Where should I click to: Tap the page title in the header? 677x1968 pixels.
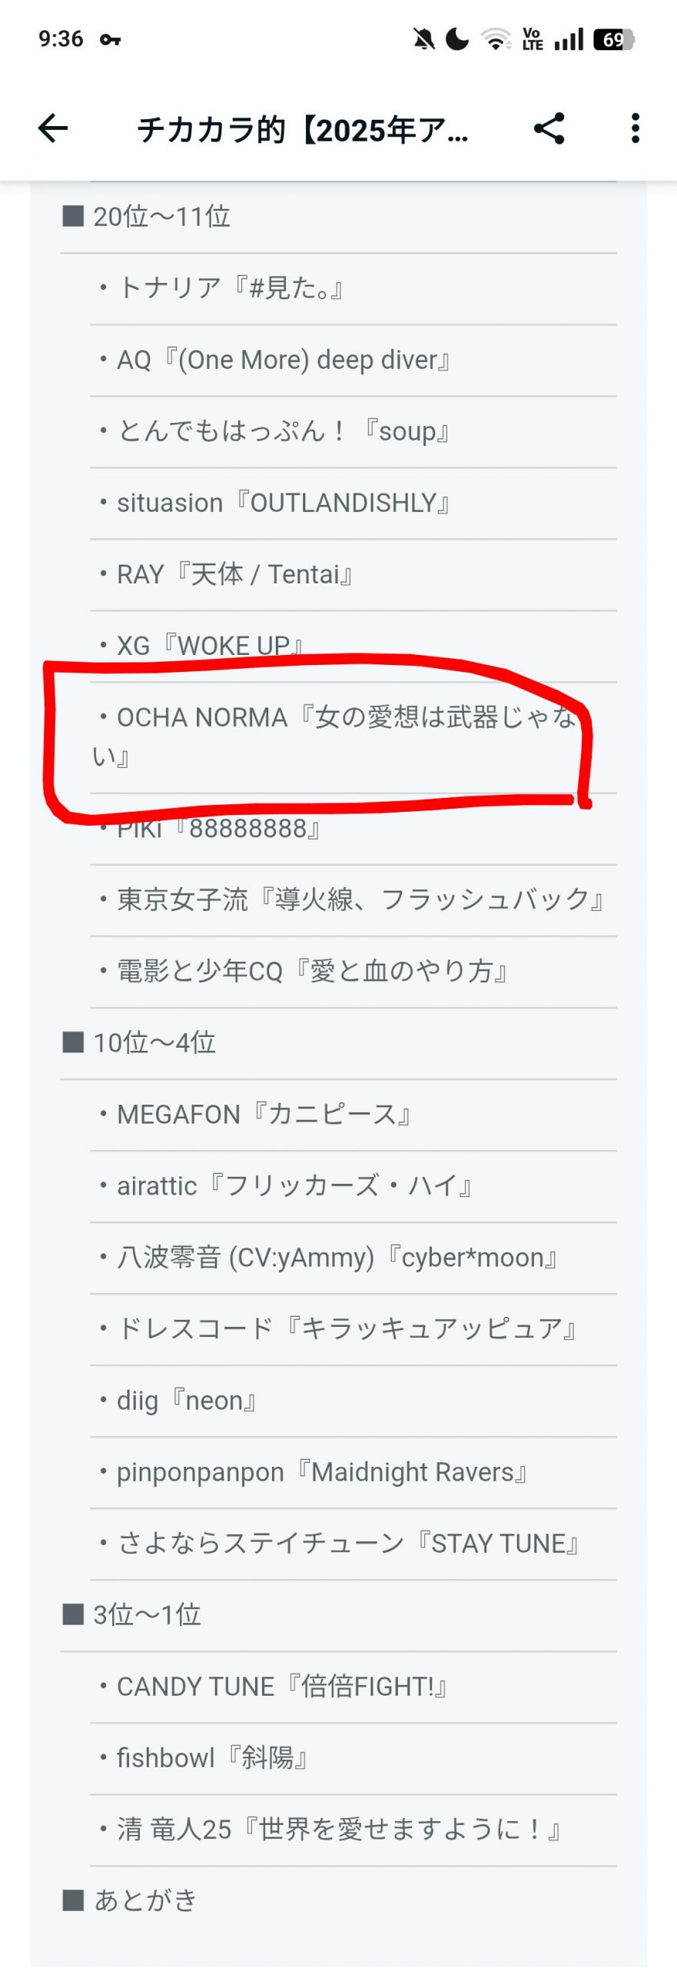pos(303,130)
